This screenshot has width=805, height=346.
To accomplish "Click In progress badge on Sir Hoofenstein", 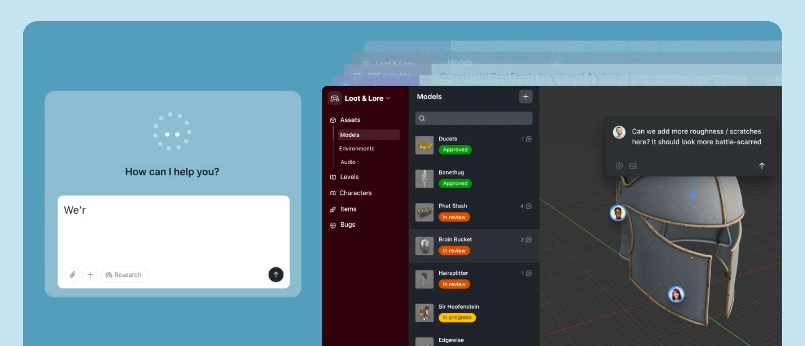I will 457,318.
